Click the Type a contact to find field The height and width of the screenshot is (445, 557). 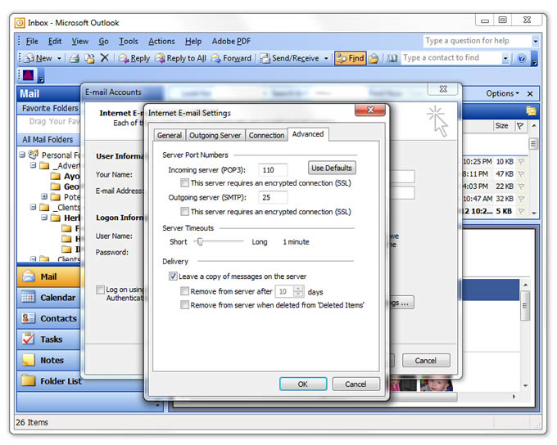(x=451, y=58)
